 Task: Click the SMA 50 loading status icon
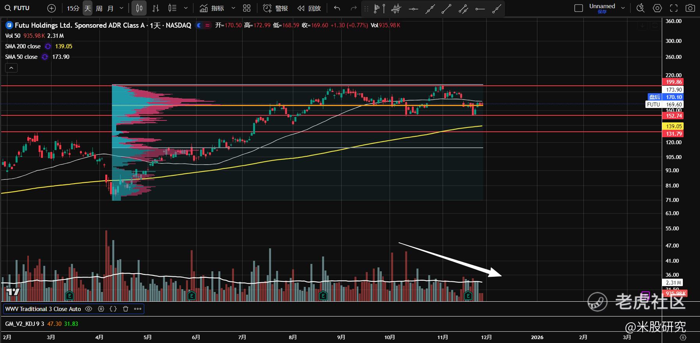45,57
